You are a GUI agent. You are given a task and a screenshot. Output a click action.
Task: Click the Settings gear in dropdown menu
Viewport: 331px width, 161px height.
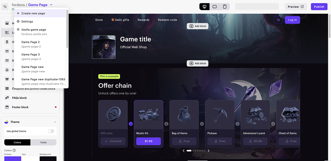pos(18,21)
